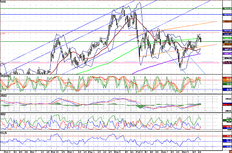Select the Stochastic panel label
This screenshot has width=232, height=153.
click(x=5, y=76)
